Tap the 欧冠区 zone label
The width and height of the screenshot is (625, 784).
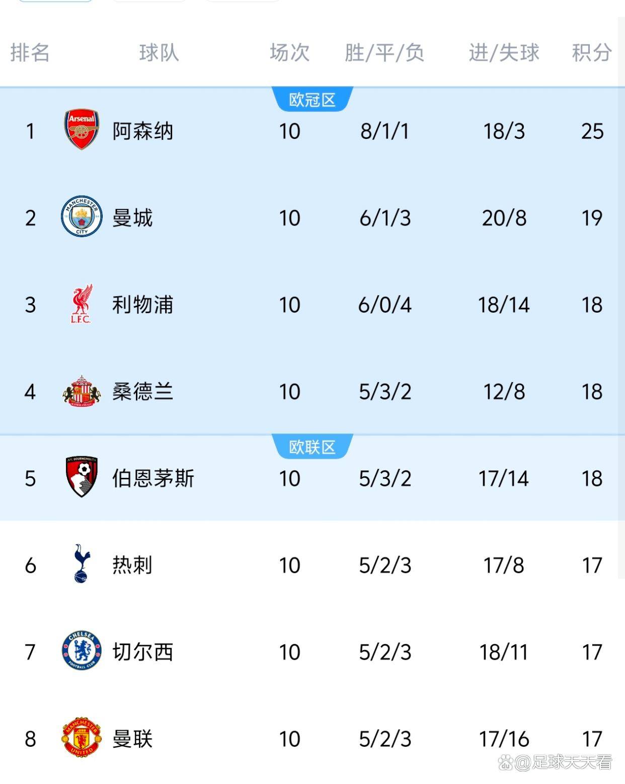coord(312,100)
